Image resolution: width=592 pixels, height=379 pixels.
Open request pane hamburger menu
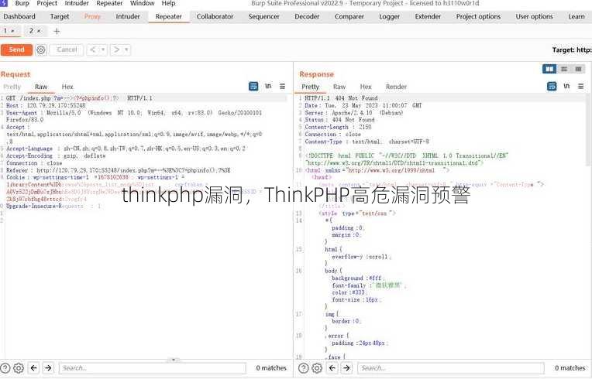[x=282, y=87]
